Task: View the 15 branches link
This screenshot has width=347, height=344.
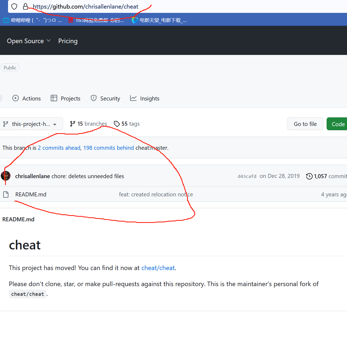Action: pyautogui.click(x=88, y=124)
